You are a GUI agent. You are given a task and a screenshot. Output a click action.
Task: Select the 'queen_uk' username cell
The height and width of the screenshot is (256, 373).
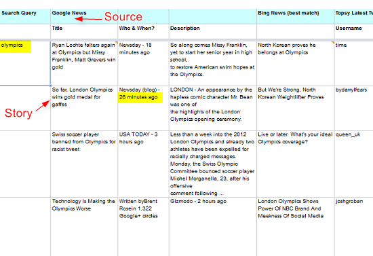(354, 164)
